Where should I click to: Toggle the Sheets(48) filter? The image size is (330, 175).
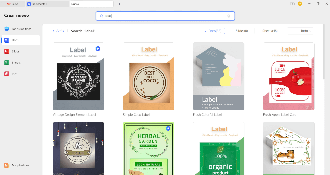268,31
